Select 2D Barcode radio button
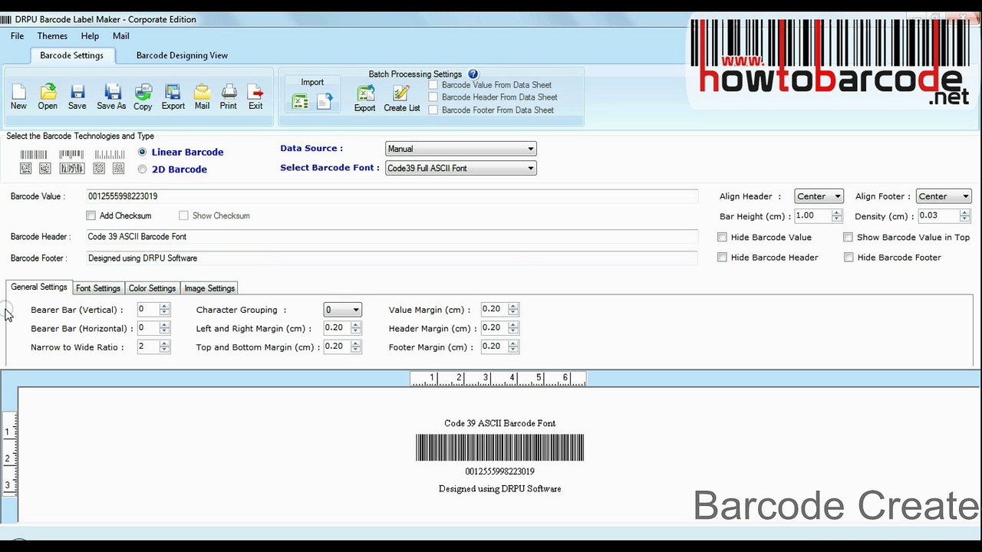This screenshot has height=552, width=982. coord(142,169)
